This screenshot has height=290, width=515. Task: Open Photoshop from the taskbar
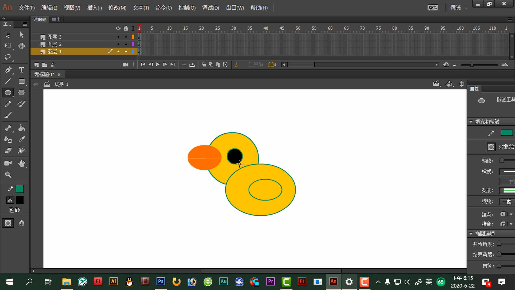(x=161, y=281)
